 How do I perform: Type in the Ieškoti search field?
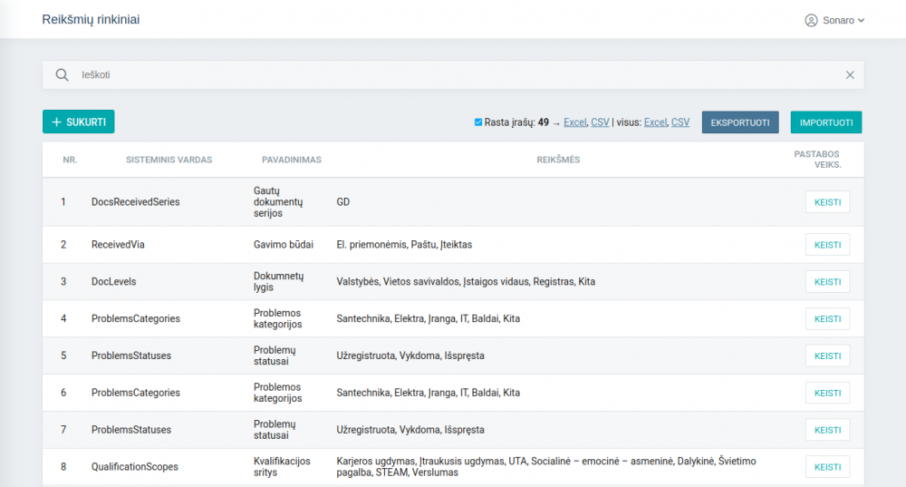pyautogui.click(x=453, y=75)
